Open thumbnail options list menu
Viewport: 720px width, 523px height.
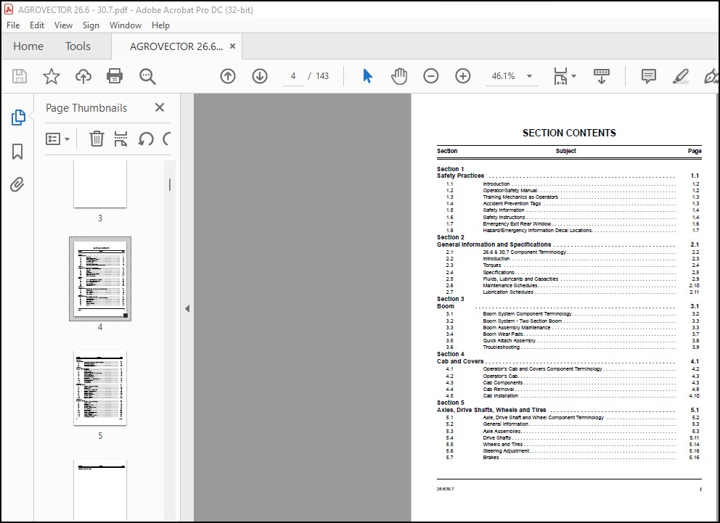pyautogui.click(x=57, y=139)
